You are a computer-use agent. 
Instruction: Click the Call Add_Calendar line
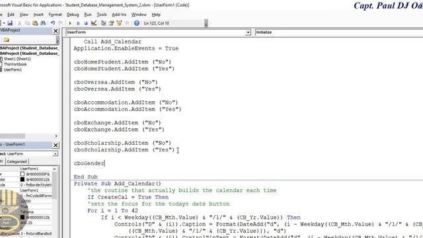[112, 42]
